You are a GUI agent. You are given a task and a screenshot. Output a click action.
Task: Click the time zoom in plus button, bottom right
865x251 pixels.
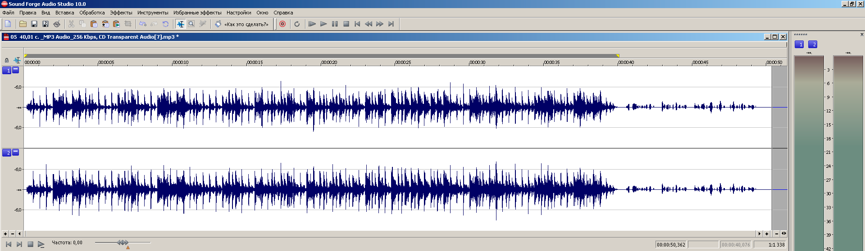[766, 233]
